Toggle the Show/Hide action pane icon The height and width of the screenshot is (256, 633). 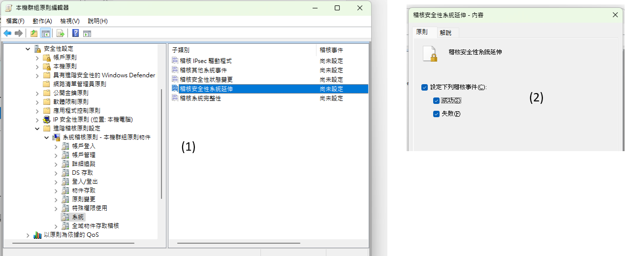tap(87, 33)
